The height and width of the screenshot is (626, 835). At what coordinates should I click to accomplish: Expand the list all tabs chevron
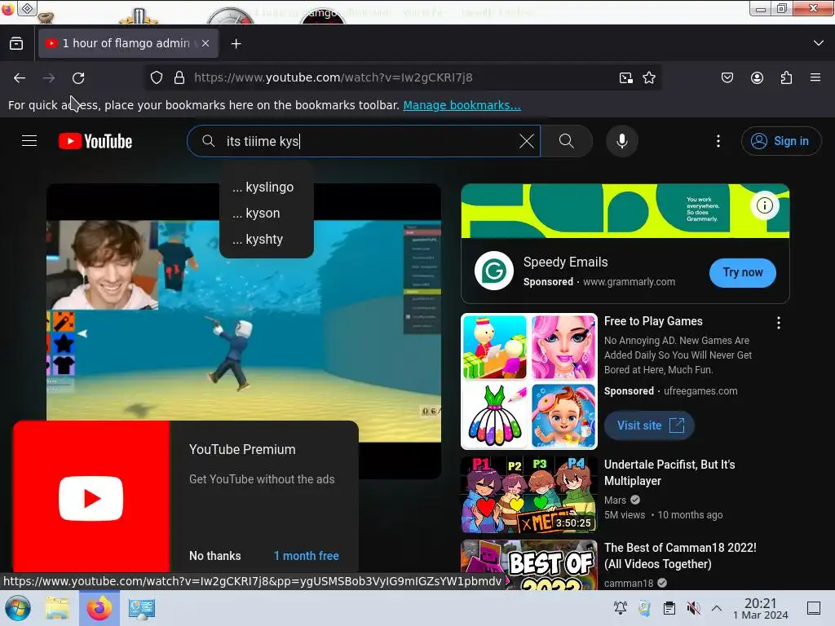click(x=819, y=43)
